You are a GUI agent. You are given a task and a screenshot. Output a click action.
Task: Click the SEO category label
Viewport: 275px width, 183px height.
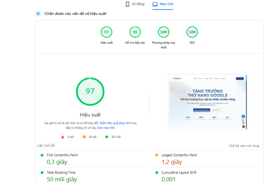pos(192,43)
